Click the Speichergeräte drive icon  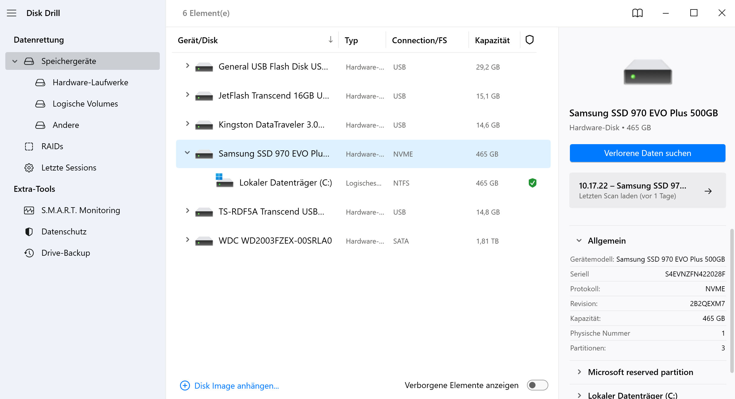[x=29, y=61]
